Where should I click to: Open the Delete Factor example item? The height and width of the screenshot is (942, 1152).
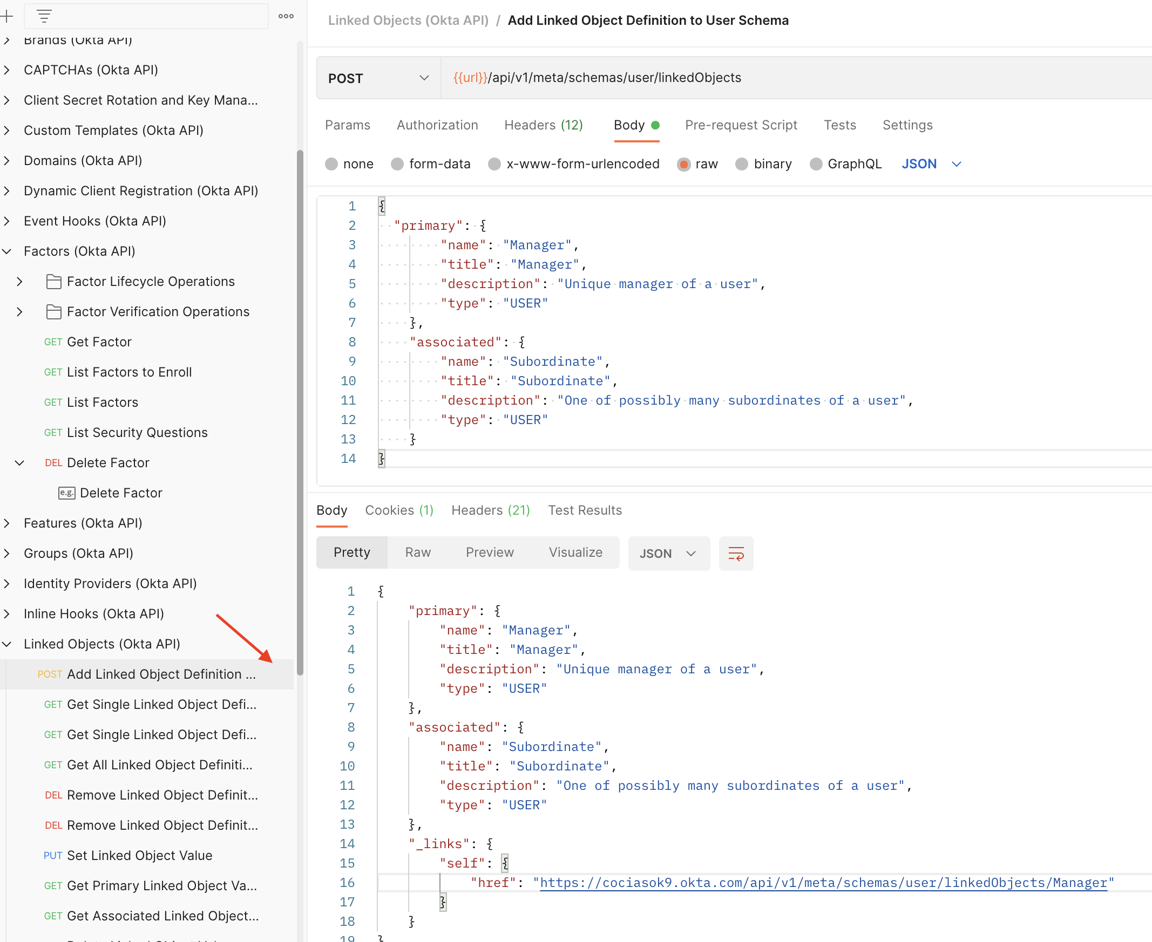click(x=120, y=493)
